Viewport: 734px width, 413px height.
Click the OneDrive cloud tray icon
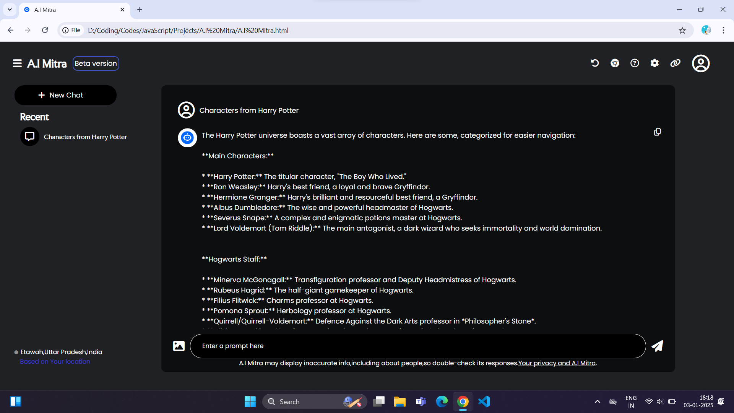point(613,402)
